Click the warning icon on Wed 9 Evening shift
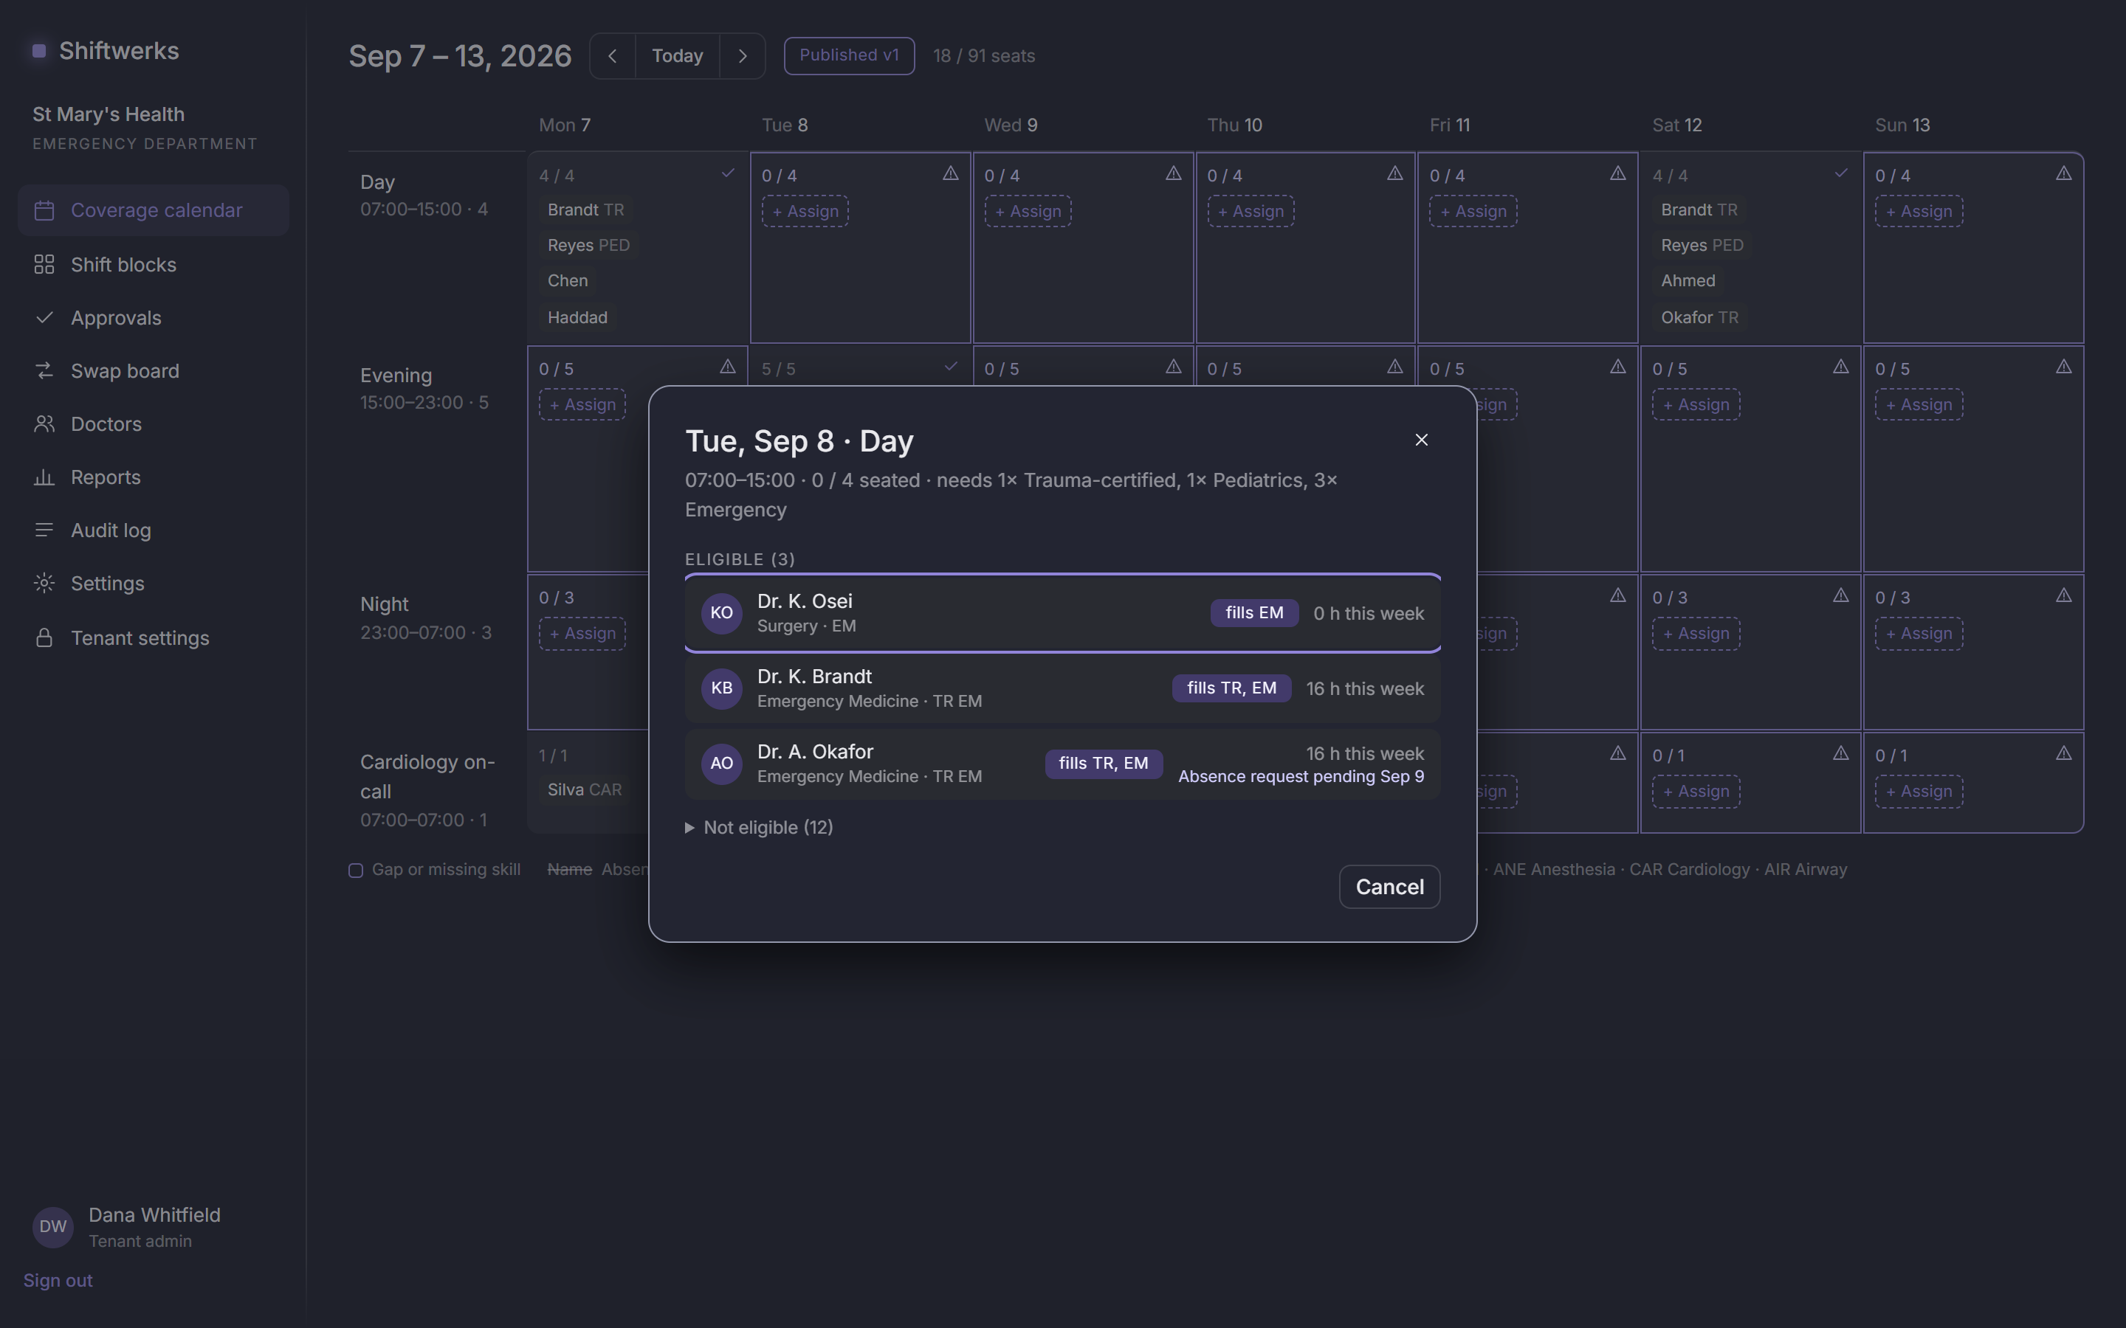Image resolution: width=2126 pixels, height=1328 pixels. (x=1173, y=367)
